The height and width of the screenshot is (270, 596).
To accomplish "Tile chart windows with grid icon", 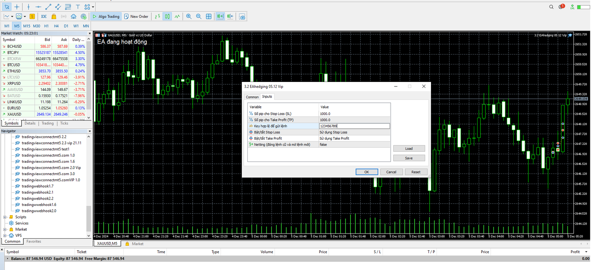I will [x=209, y=16].
